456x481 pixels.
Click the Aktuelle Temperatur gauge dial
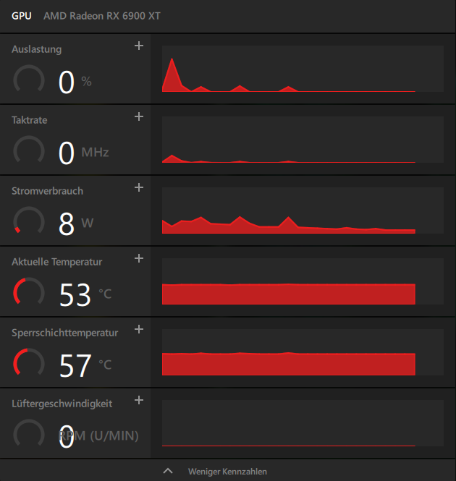coord(29,292)
